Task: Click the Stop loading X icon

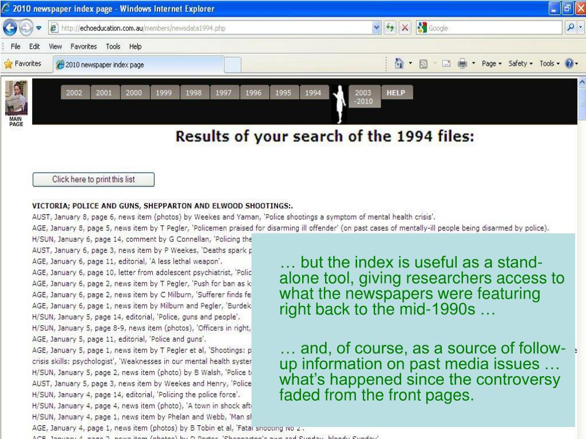Action: point(405,27)
